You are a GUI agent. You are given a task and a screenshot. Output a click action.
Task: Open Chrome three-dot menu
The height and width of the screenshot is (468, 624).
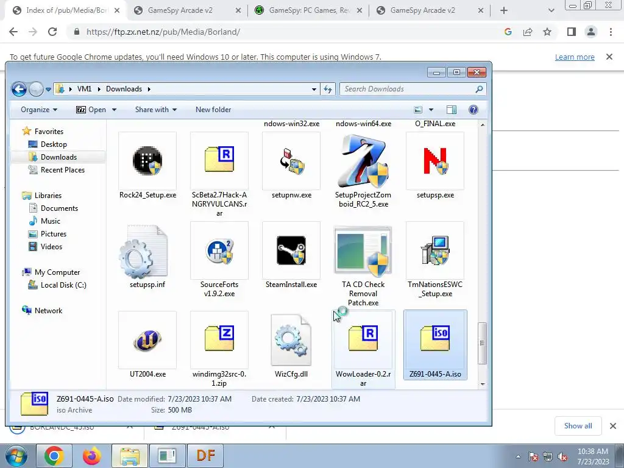(x=611, y=32)
